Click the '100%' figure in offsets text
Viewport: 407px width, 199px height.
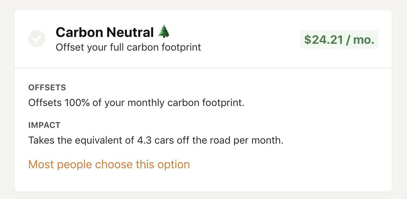click(x=77, y=103)
